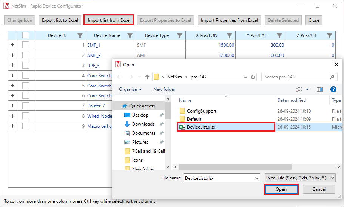Viewport: 344px width, 207px height.
Task: Close the Open dialog with X
Action: 336,64
